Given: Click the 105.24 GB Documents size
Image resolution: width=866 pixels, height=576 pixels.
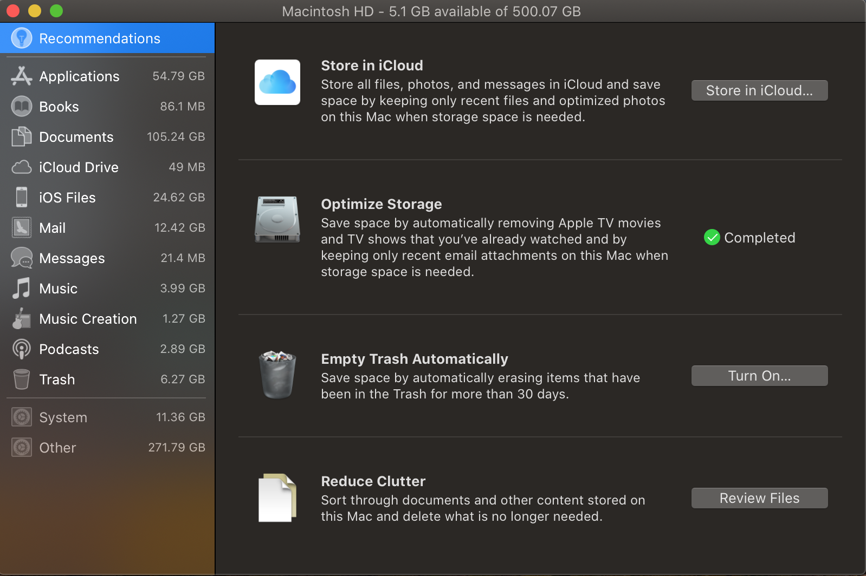Looking at the screenshot, I should tap(176, 137).
